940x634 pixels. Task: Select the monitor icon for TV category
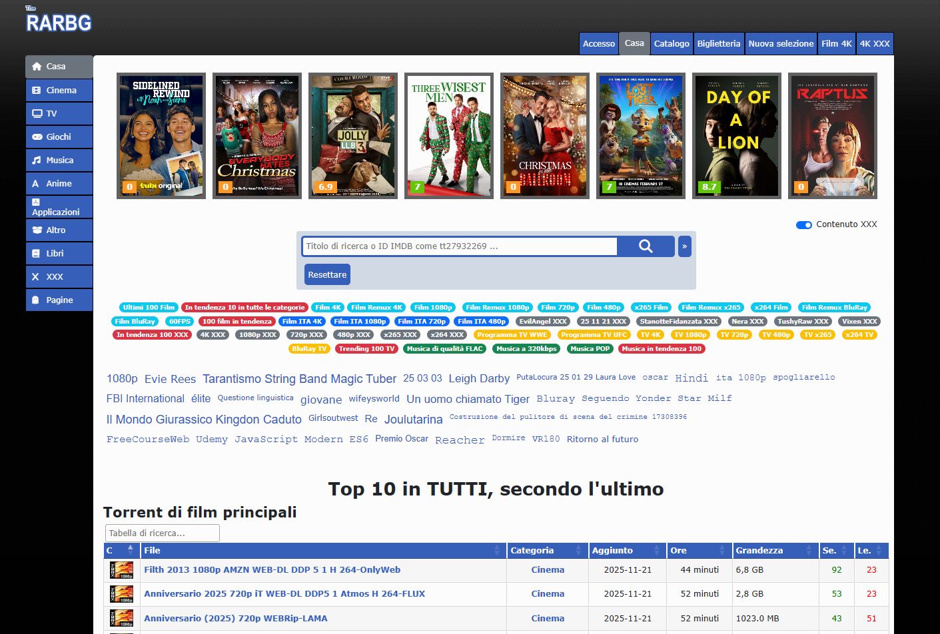pos(37,114)
